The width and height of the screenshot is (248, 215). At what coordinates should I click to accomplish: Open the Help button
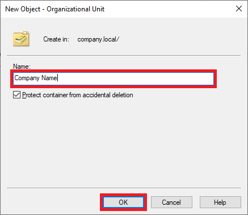click(220, 202)
